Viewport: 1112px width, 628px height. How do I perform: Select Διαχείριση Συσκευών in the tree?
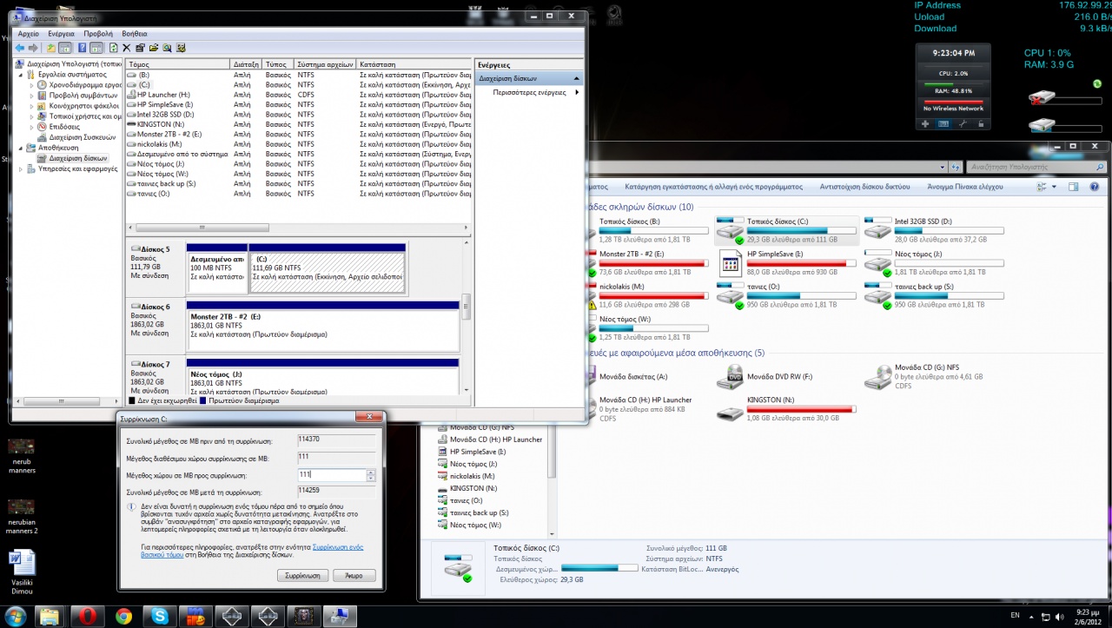pos(82,137)
